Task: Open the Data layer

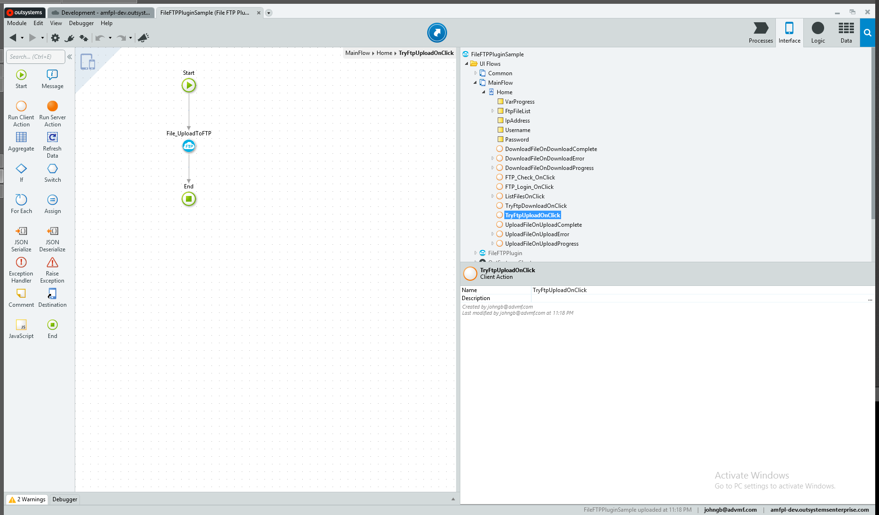Action: pos(846,33)
